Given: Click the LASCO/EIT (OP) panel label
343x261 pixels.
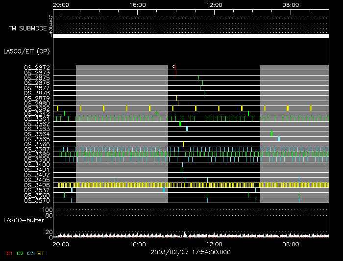Looking at the screenshot, I should click(x=26, y=51).
